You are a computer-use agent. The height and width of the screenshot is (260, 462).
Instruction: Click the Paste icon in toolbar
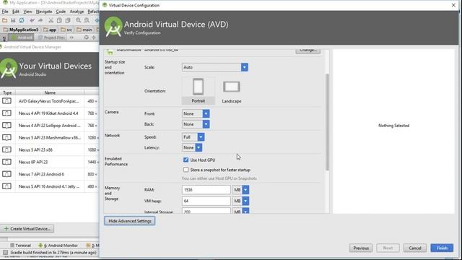coord(68,20)
